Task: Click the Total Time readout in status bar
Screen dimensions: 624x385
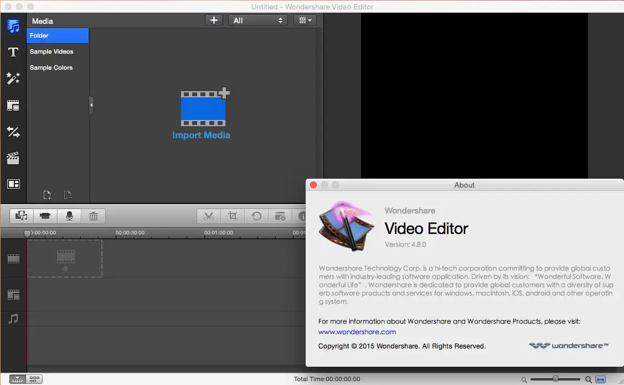Action: pos(327,379)
